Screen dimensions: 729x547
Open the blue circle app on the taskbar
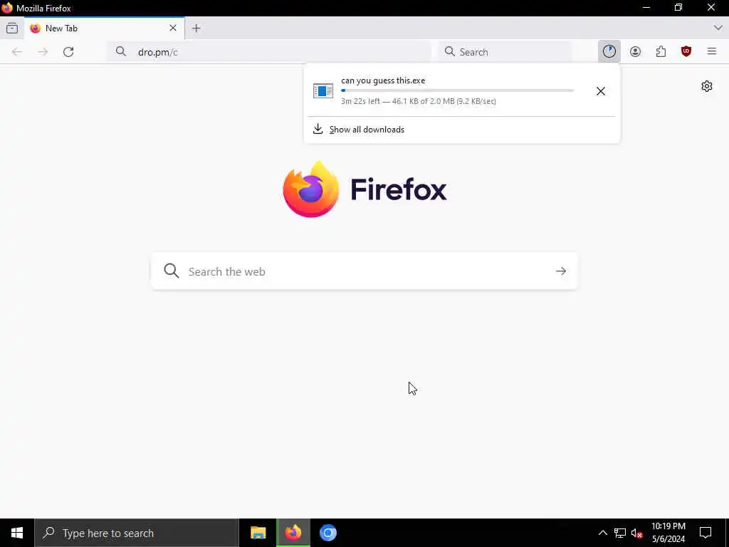[x=327, y=533]
